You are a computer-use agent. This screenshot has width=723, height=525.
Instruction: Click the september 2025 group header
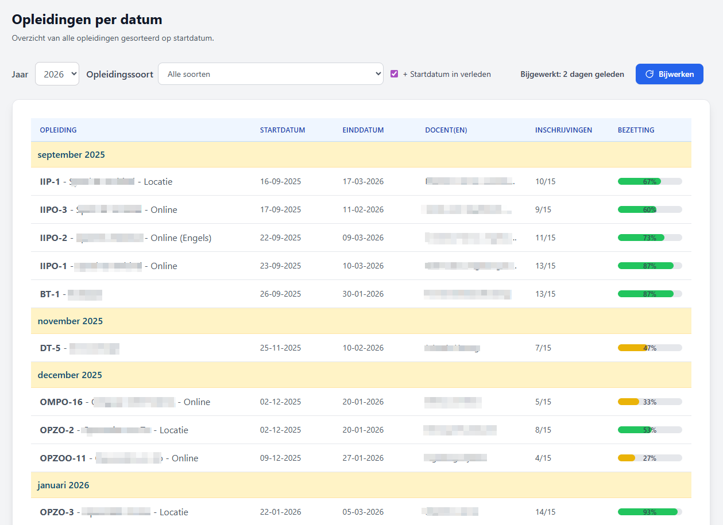point(71,155)
